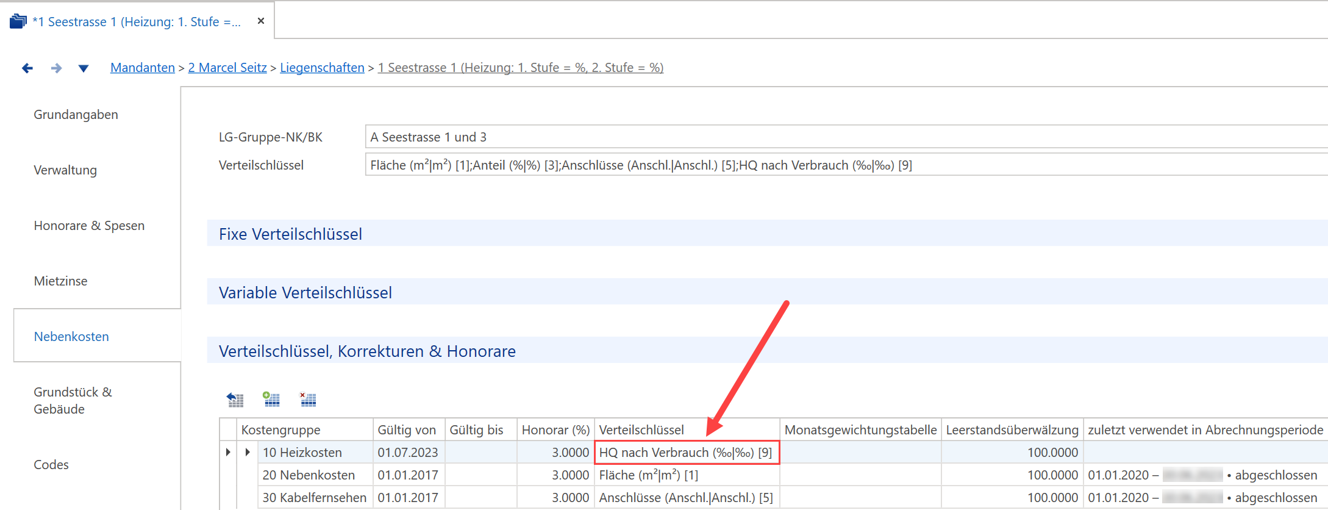Open the 2 Marcel Seitz breadcrumb link

227,68
